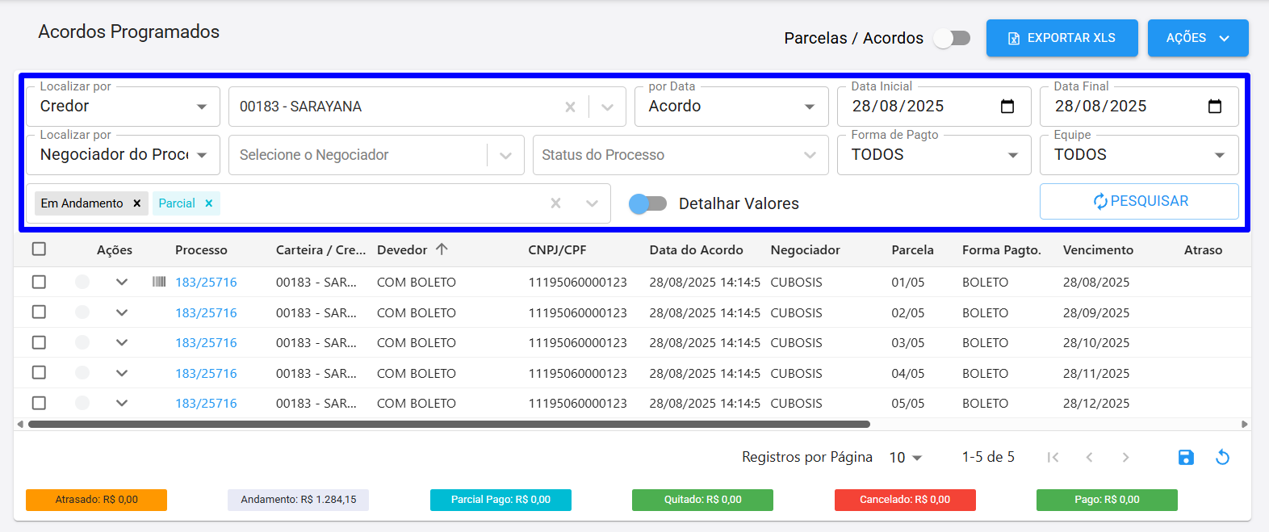Click the barcode icon beside first processo
The width and height of the screenshot is (1269, 532).
pos(159,282)
